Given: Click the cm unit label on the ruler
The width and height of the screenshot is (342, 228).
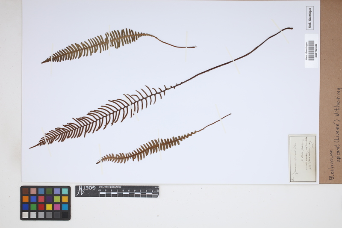Looking at the screenshot, I should point(156,187).
